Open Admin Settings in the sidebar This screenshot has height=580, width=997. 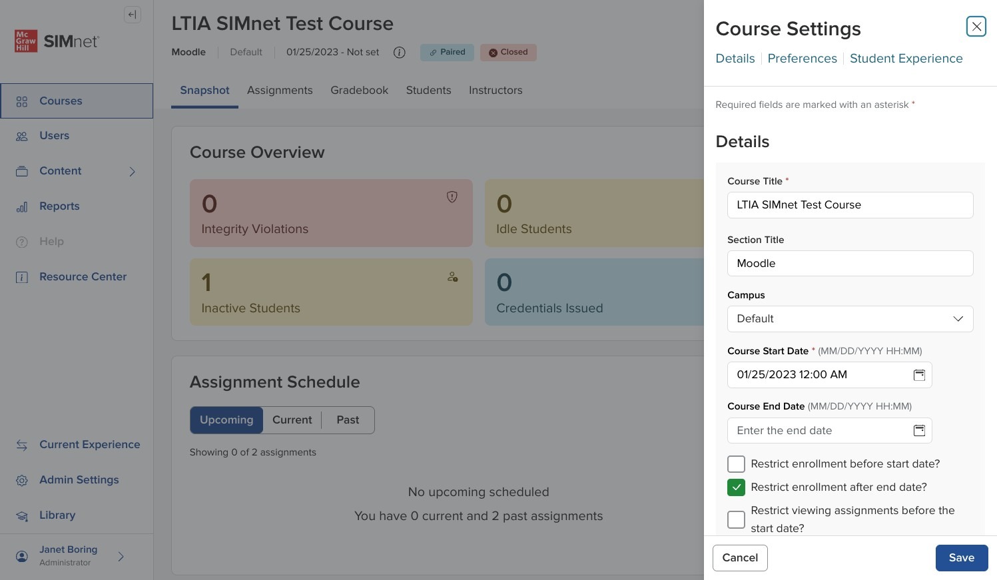tap(77, 480)
